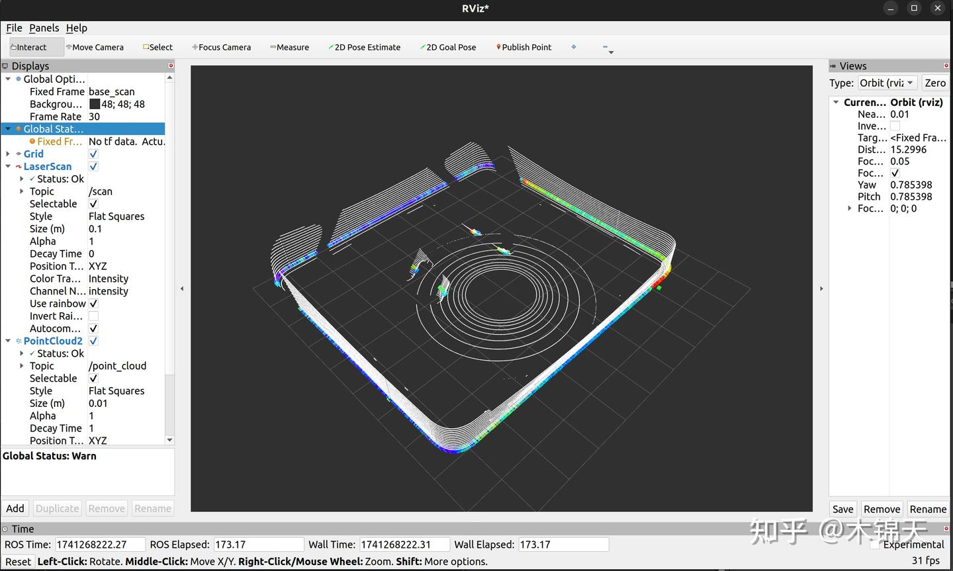
Task: Open the view Type dropdown
Action: tap(887, 83)
